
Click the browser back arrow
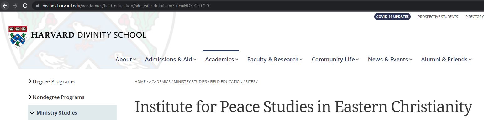coord(5,6)
